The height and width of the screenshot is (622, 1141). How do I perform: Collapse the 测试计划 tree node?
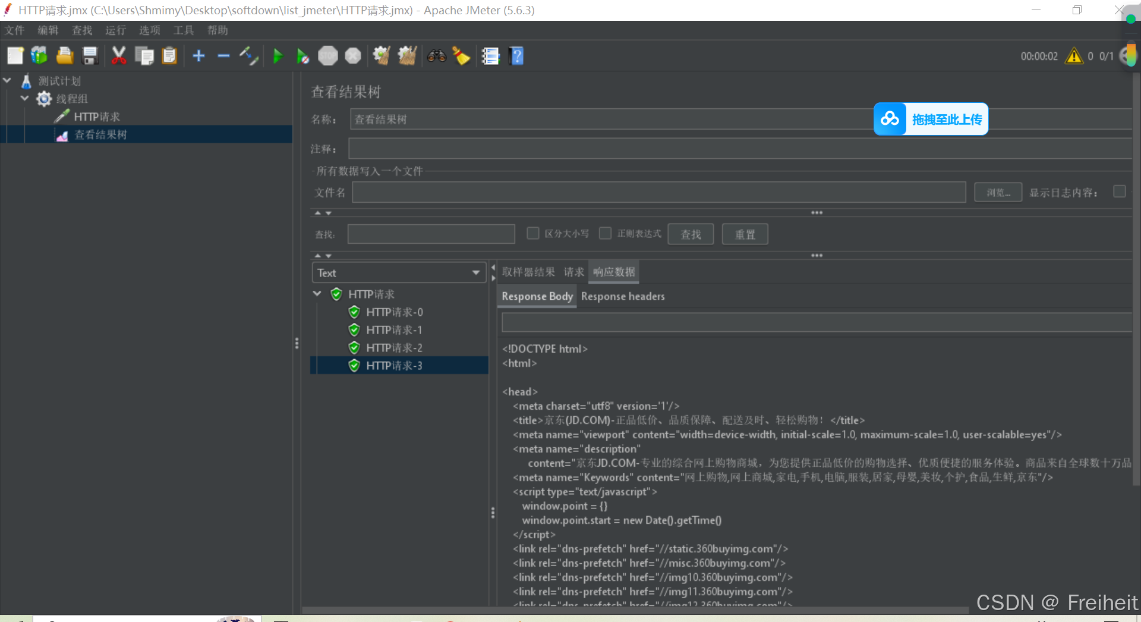[7, 80]
